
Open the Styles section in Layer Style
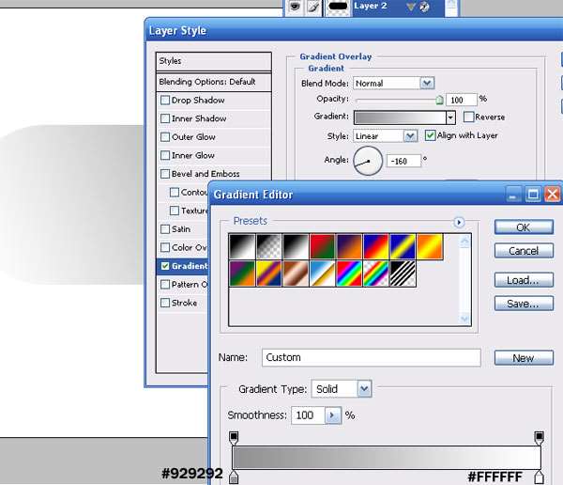click(x=214, y=61)
